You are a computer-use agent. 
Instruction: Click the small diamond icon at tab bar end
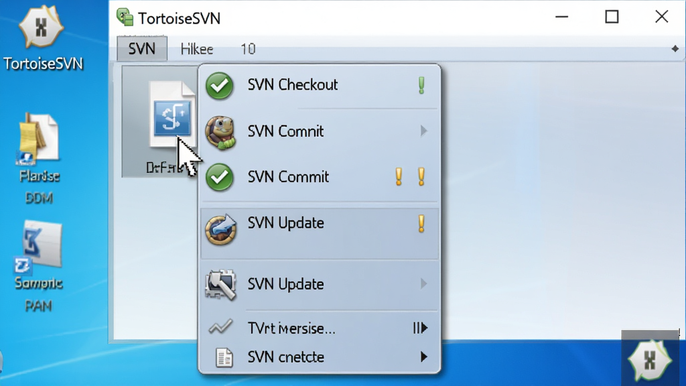pyautogui.click(x=675, y=49)
